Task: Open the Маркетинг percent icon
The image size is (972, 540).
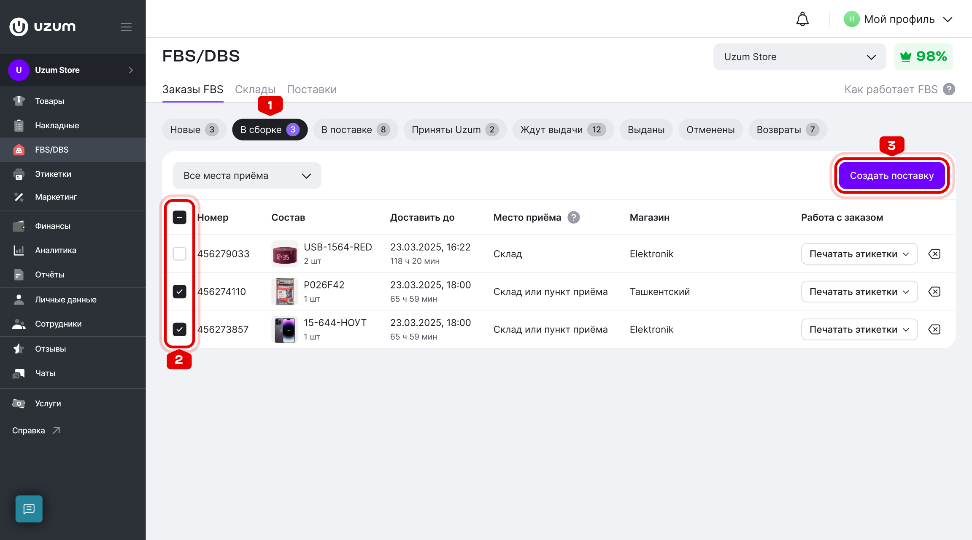Action: pyautogui.click(x=19, y=197)
